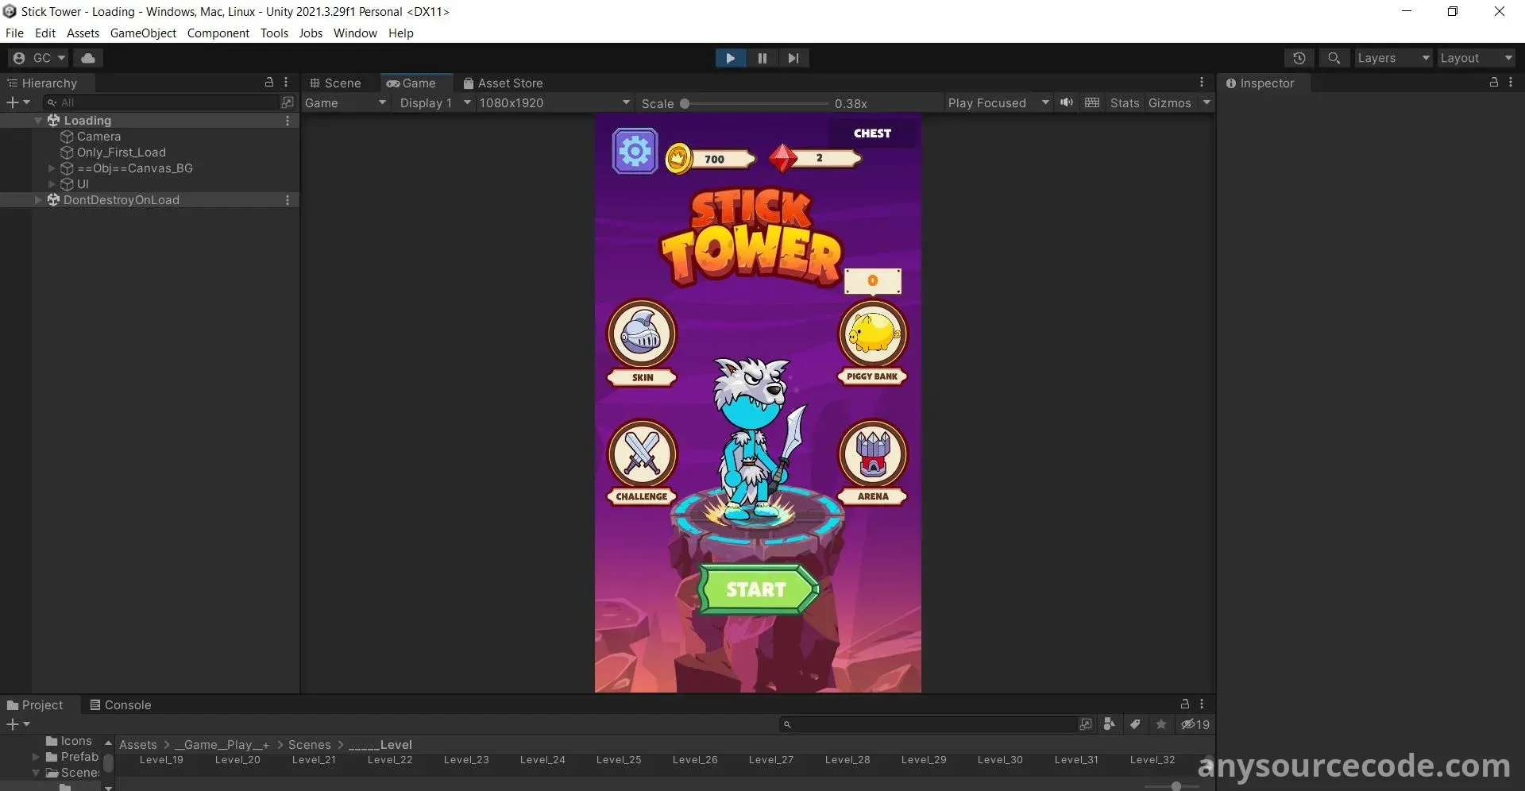The height and width of the screenshot is (791, 1525).
Task: Switch to the Console tab
Action: pos(120,705)
